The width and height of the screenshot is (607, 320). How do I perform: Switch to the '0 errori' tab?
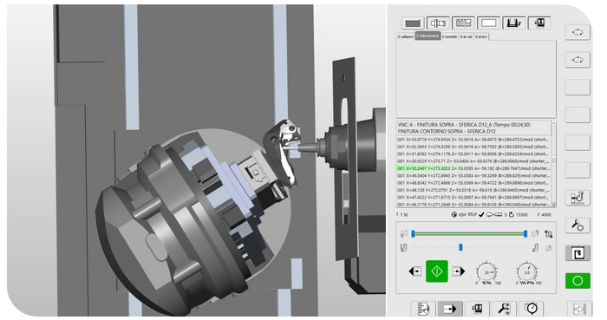tap(481, 36)
